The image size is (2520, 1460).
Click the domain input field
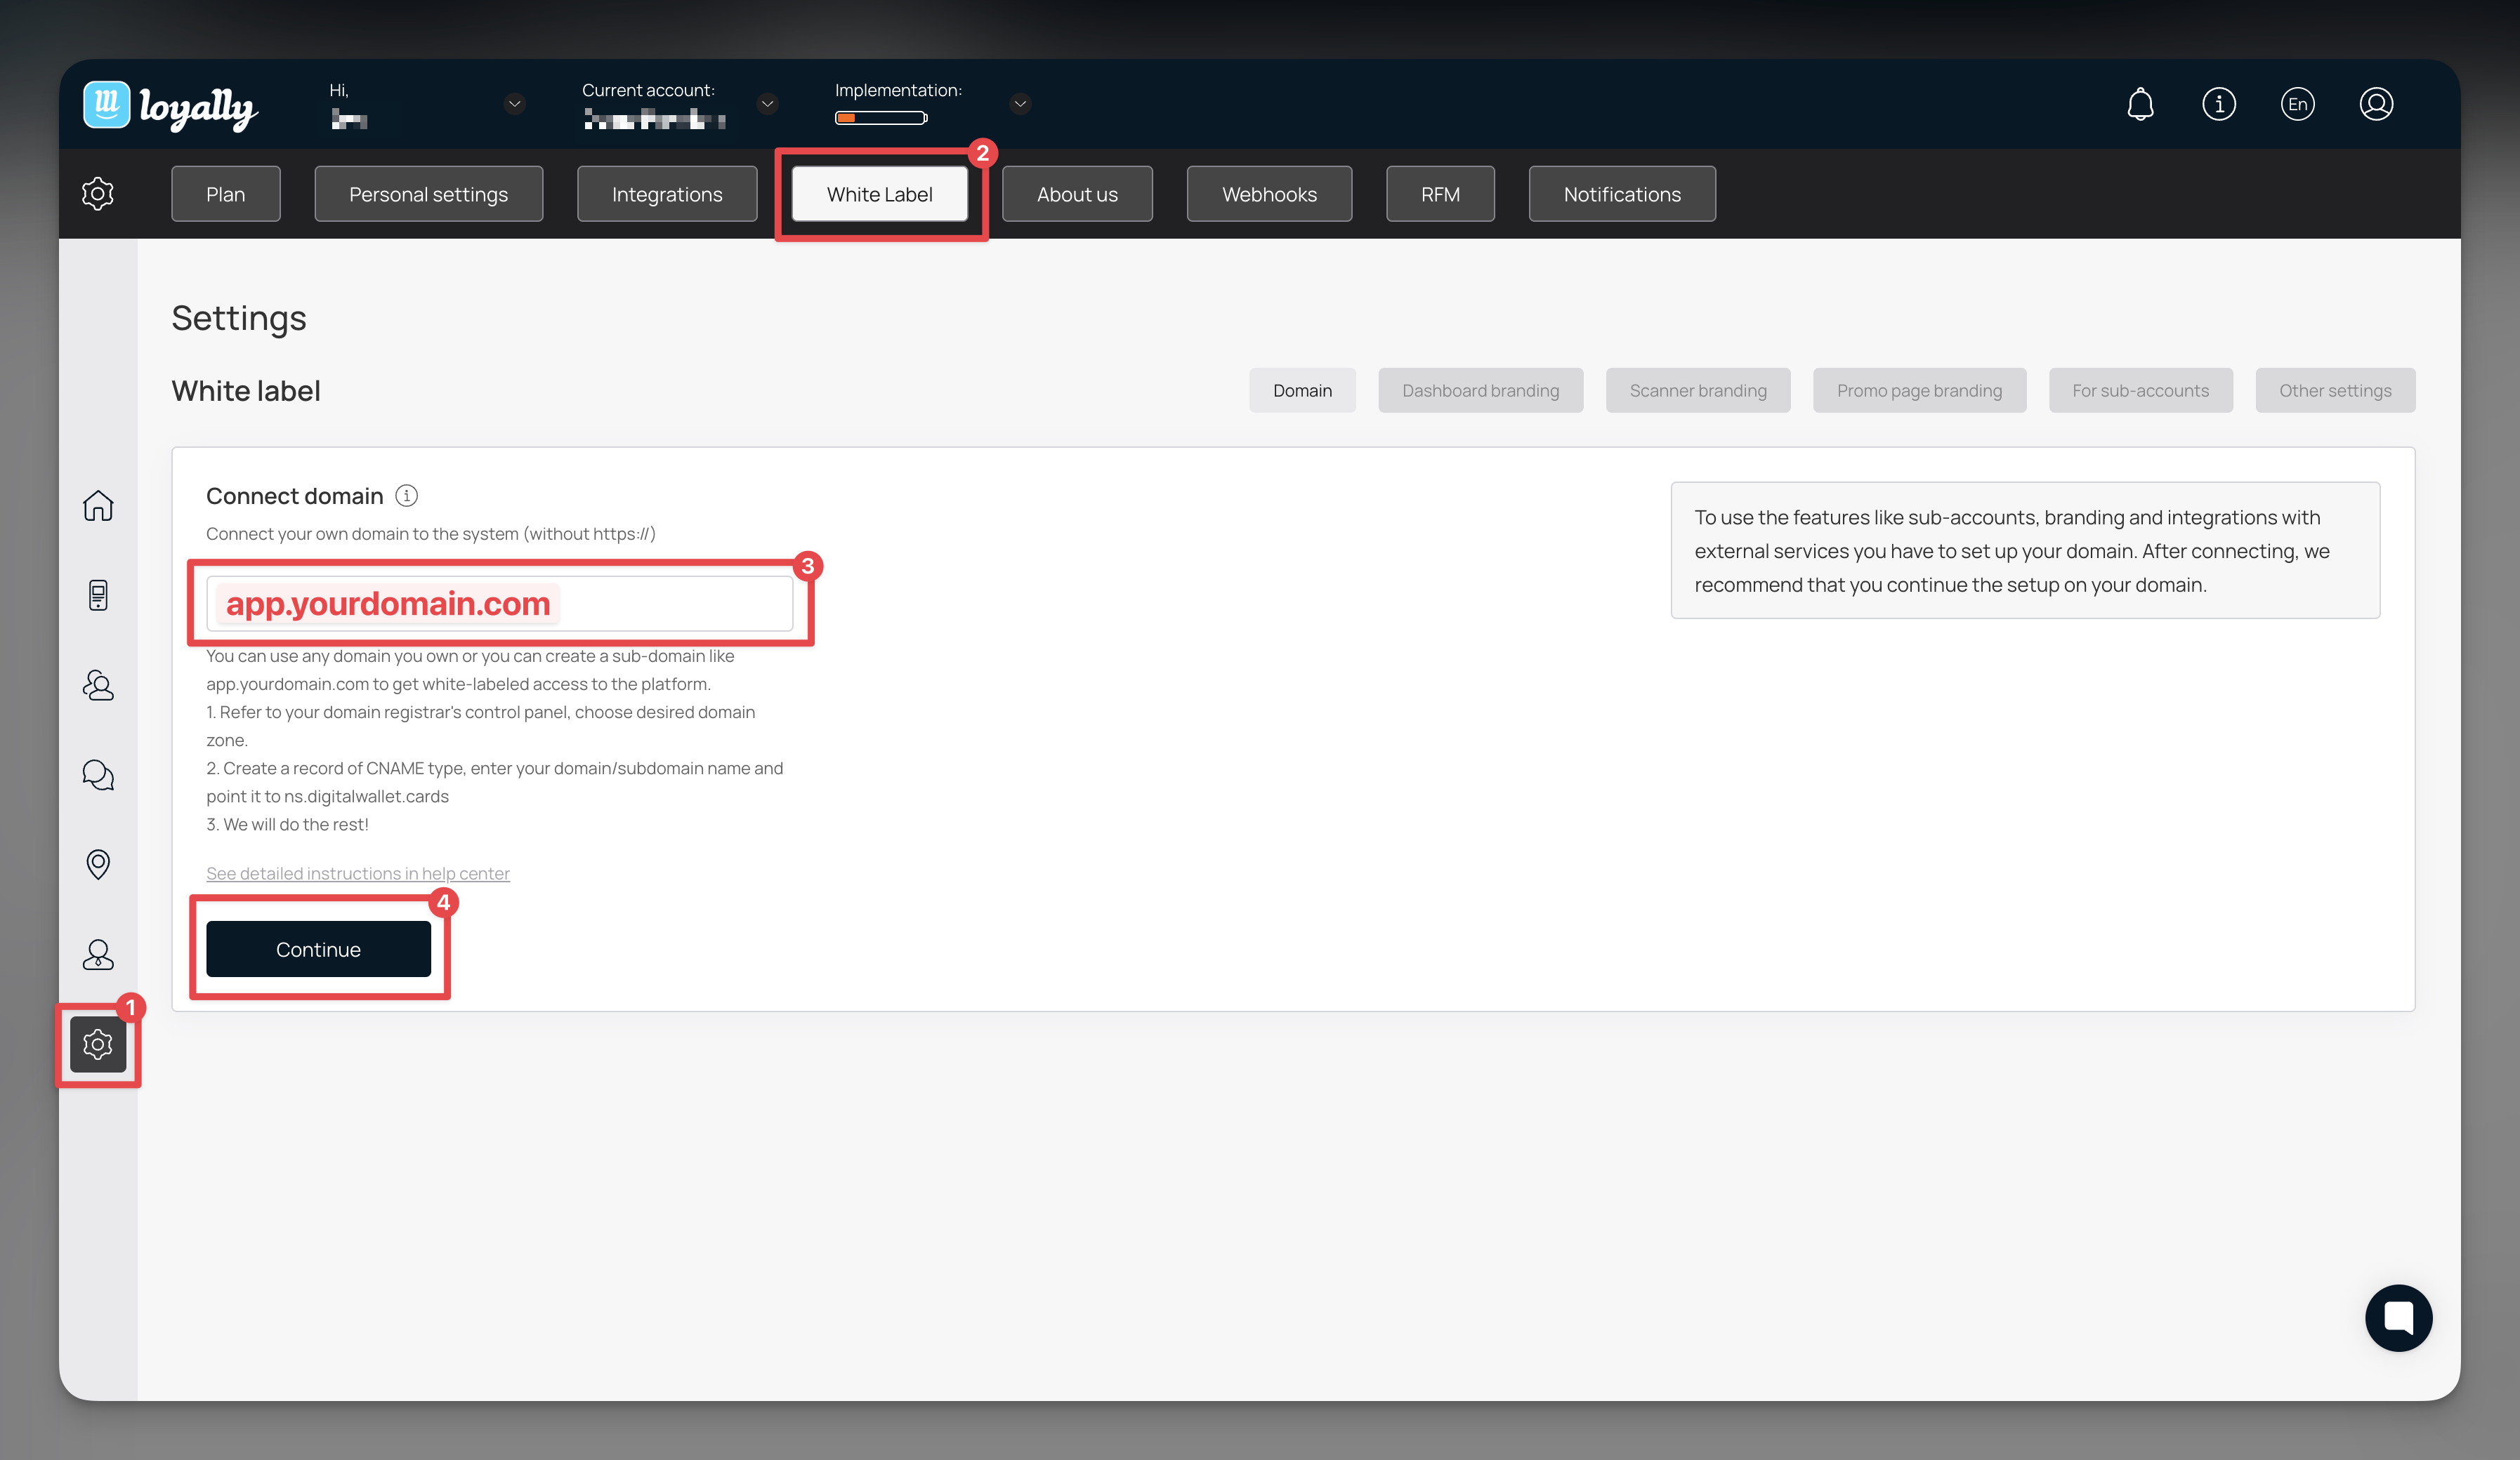500,604
